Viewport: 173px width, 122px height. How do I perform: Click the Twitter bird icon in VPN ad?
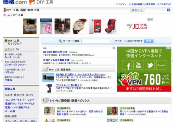(x=150, y=65)
